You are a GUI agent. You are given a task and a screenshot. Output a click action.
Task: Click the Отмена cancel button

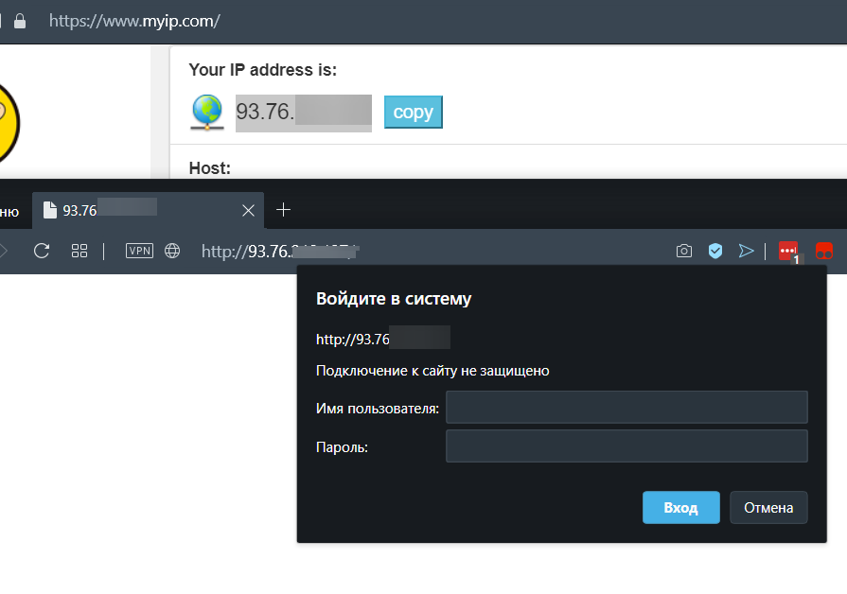[768, 508]
